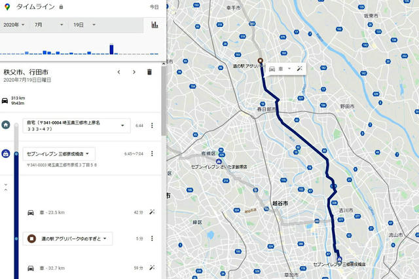The height and width of the screenshot is (279, 419).
Task: Edit the 32.7 km car segment
Action: (152, 267)
